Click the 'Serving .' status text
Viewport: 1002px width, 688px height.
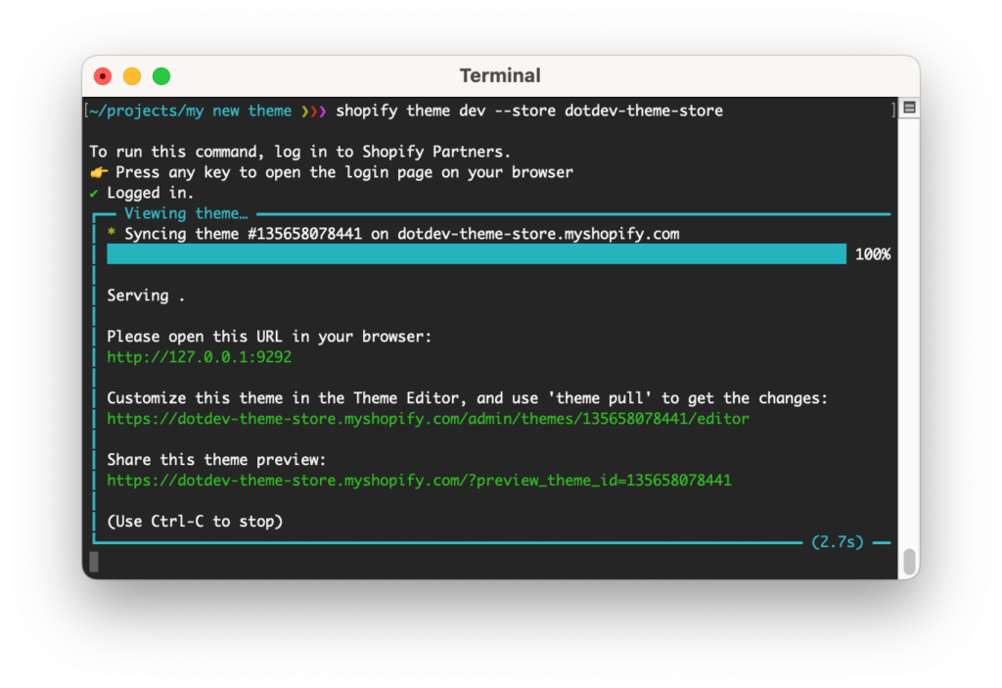click(146, 296)
